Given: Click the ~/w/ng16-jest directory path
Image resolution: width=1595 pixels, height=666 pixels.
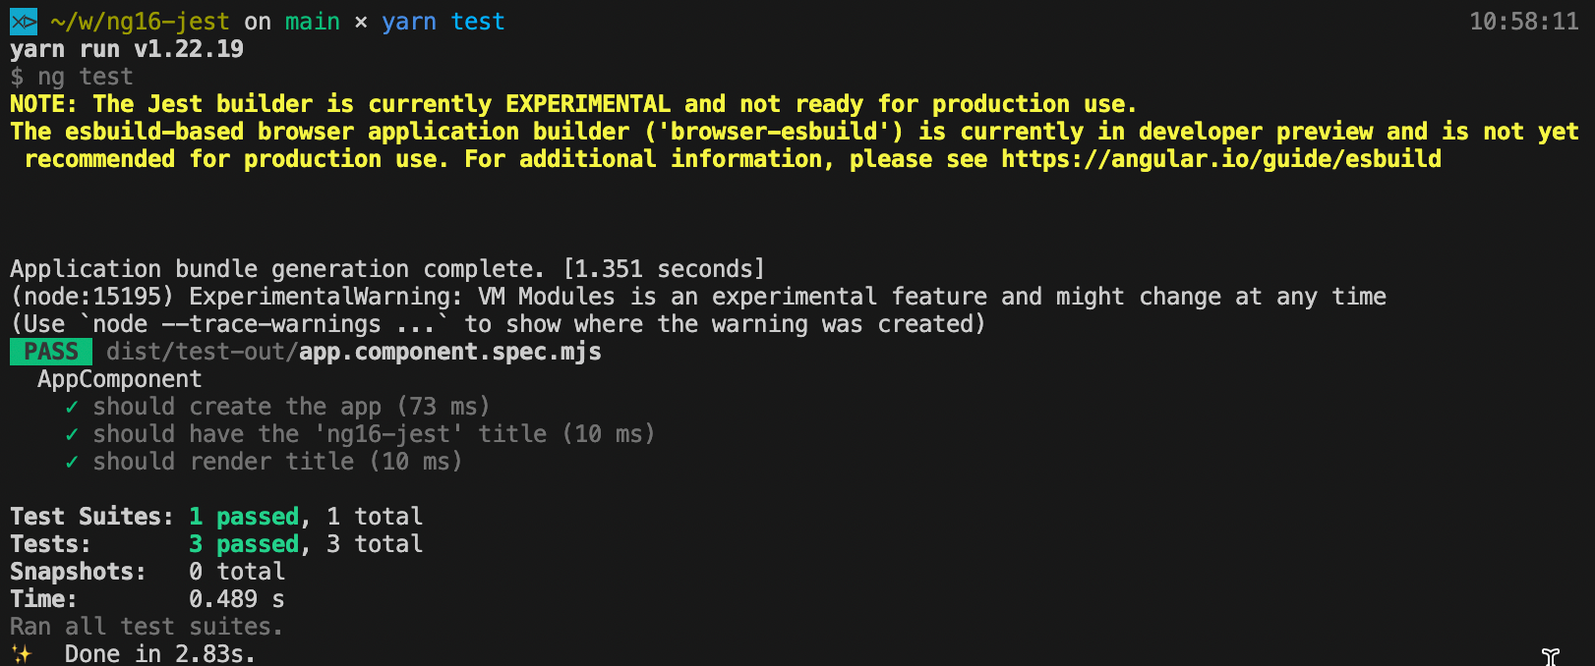Looking at the screenshot, I should [x=140, y=22].
